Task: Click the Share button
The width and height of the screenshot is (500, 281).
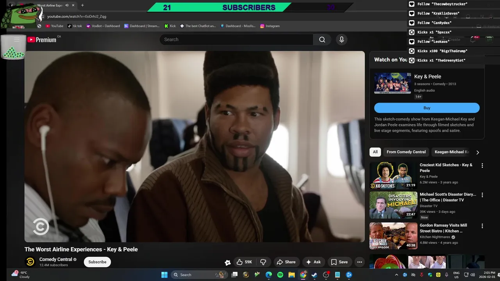Action: 286,262
